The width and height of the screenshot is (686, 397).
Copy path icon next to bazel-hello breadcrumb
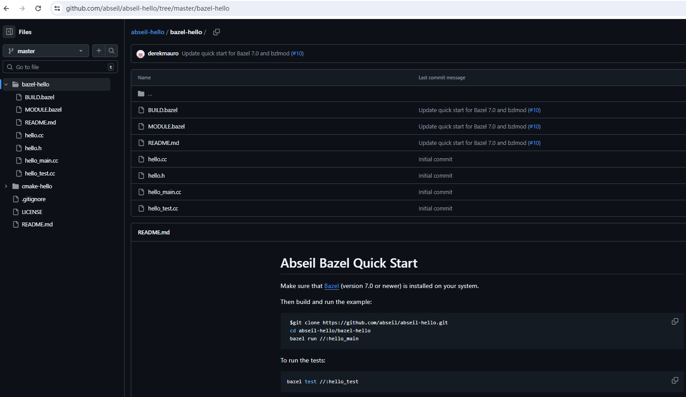(216, 32)
